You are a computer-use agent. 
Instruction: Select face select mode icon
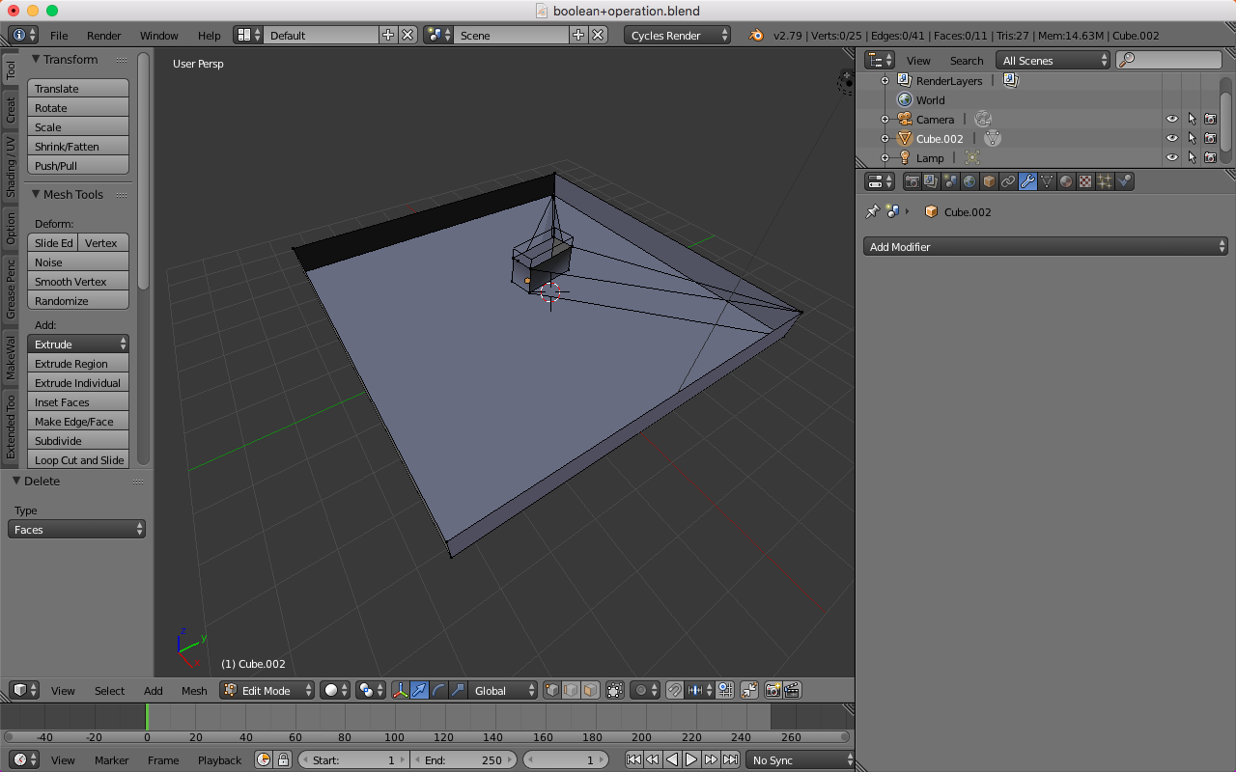point(590,690)
